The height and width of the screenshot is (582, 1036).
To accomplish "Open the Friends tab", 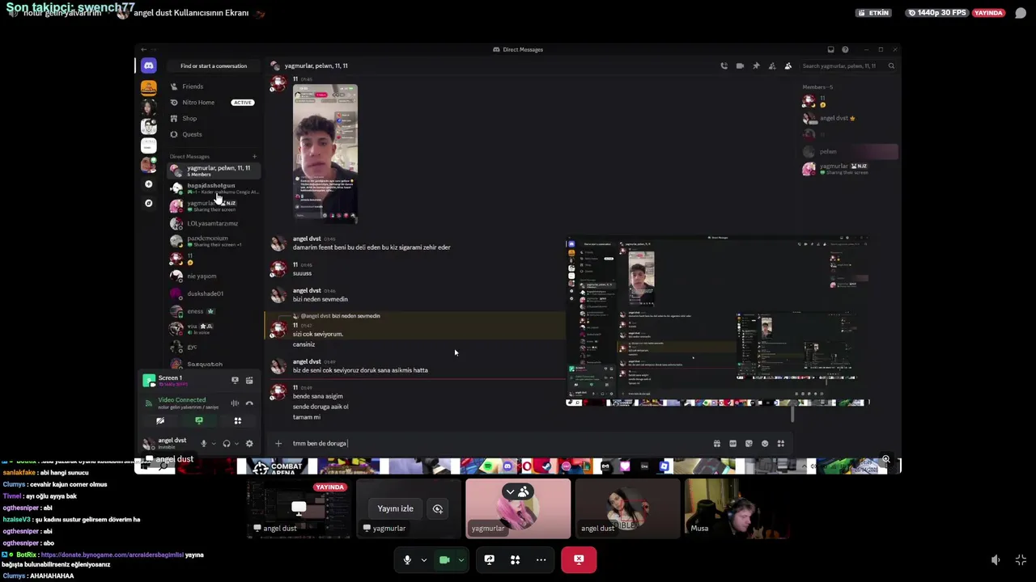I will tap(212, 86).
